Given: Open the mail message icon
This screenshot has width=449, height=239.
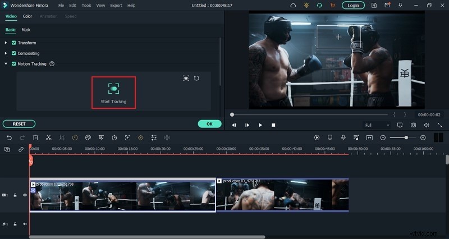Looking at the screenshot, I should tap(387, 5).
